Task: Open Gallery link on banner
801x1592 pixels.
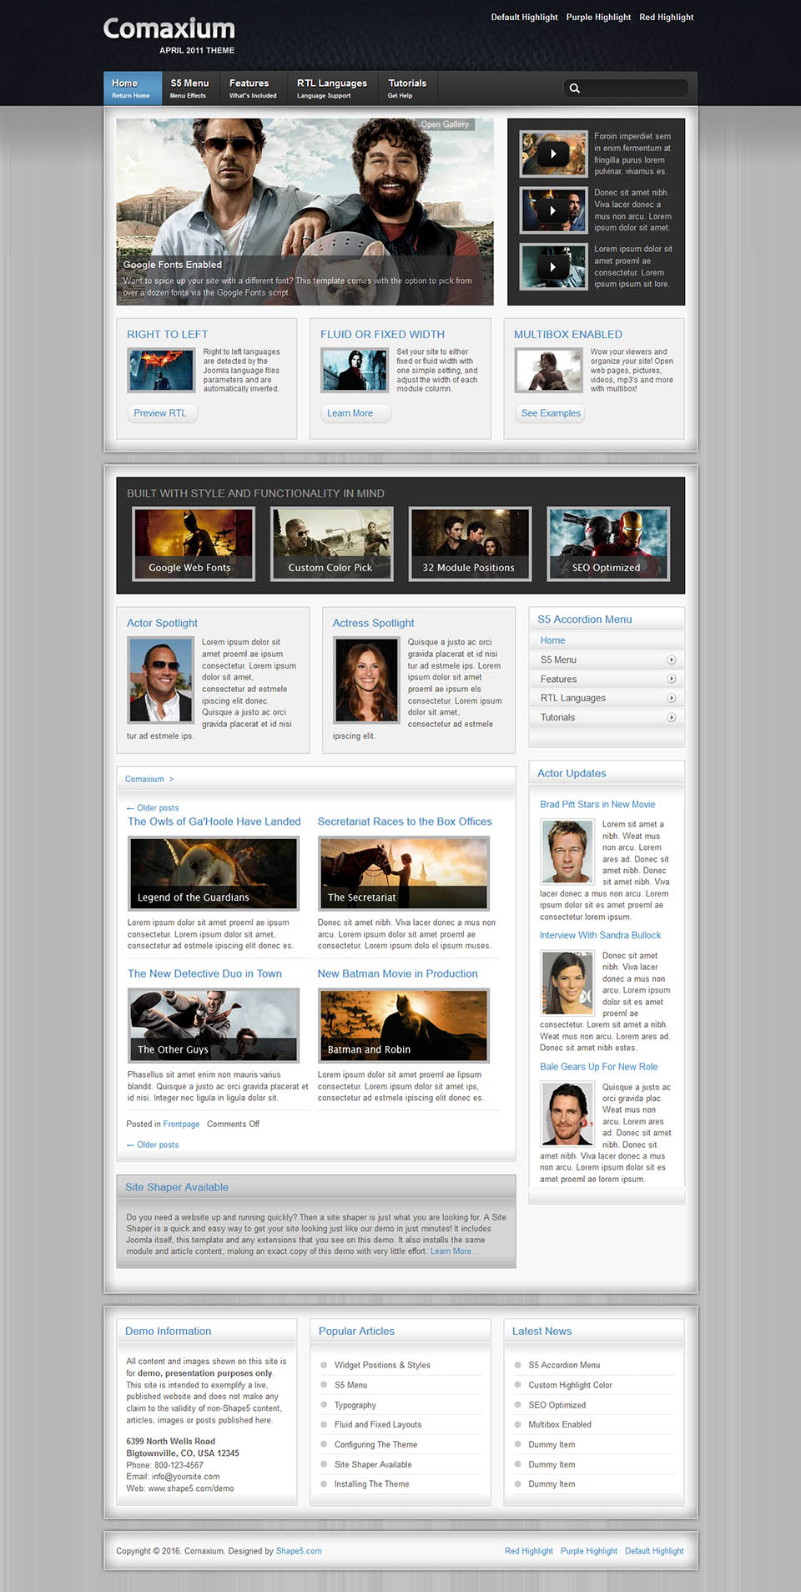Action: [x=445, y=124]
